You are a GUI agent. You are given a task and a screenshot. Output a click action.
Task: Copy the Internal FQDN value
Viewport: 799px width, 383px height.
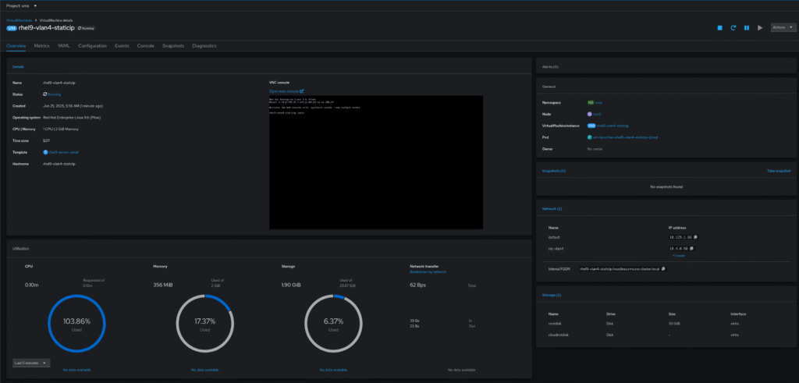(x=663, y=268)
